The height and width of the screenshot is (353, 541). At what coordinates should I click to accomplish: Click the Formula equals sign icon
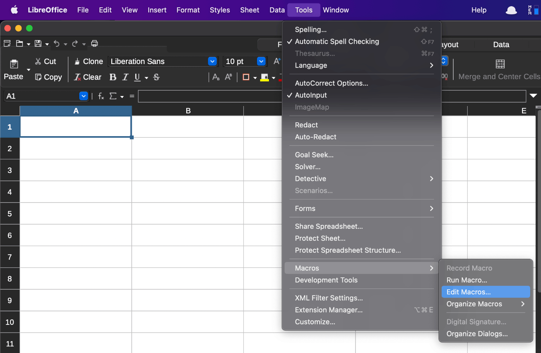132,96
